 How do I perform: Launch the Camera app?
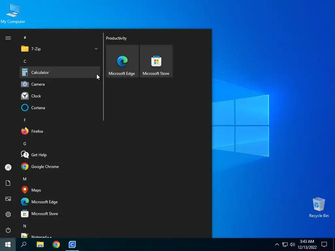(60, 84)
